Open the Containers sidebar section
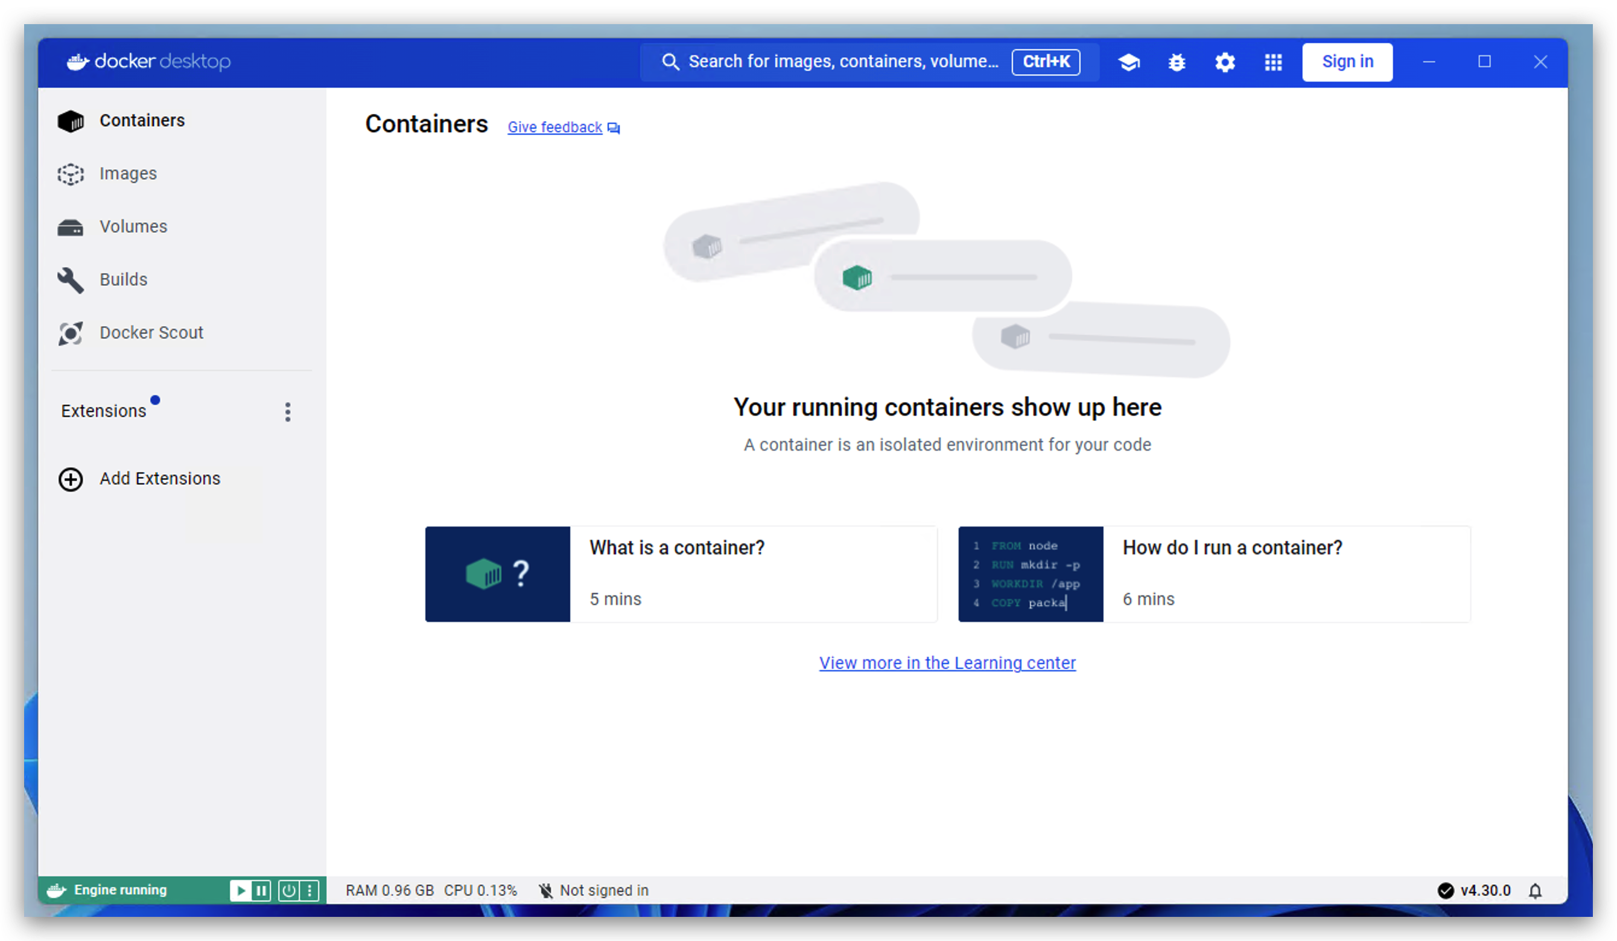1617x941 pixels. (x=182, y=121)
